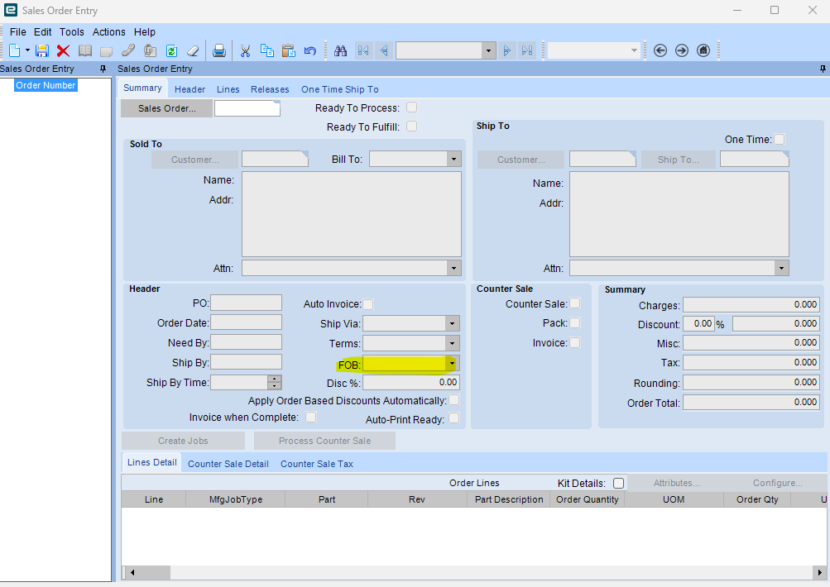Click the Undo arrow icon
The height and width of the screenshot is (587, 830).
click(x=310, y=50)
